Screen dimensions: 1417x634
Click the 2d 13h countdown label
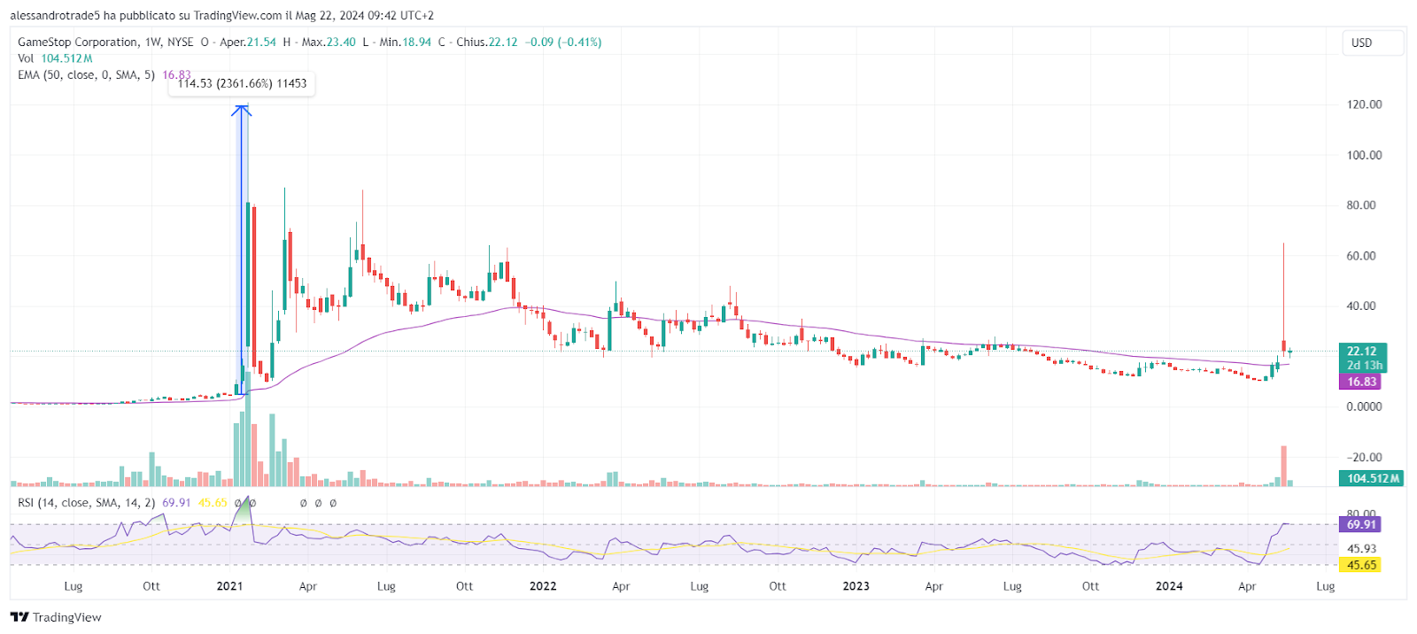1364,365
